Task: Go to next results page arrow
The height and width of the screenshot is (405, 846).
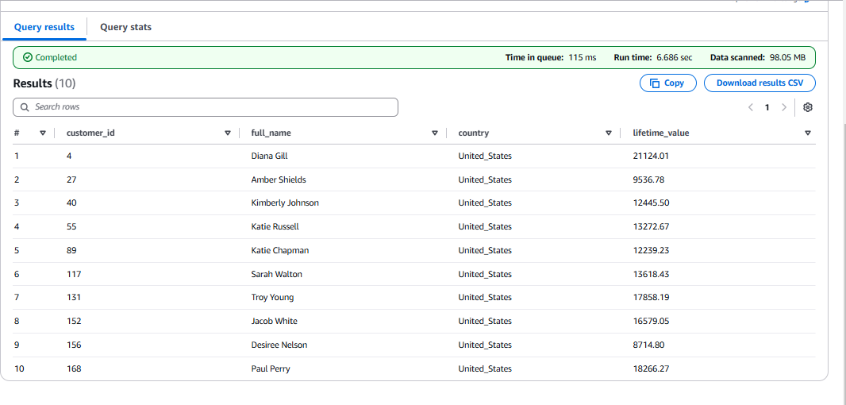Action: 784,107
